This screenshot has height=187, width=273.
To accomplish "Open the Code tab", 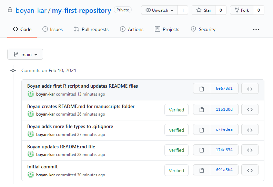I will [x=22, y=29].
